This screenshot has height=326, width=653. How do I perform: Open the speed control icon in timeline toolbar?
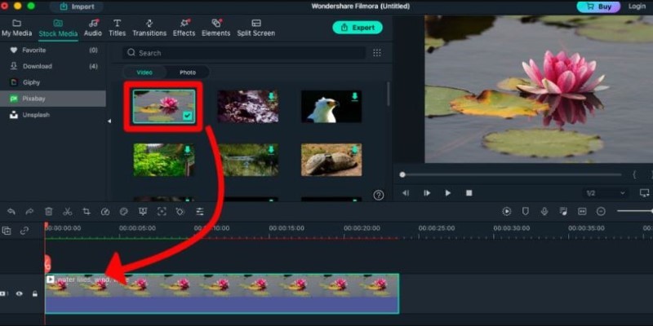coord(104,211)
